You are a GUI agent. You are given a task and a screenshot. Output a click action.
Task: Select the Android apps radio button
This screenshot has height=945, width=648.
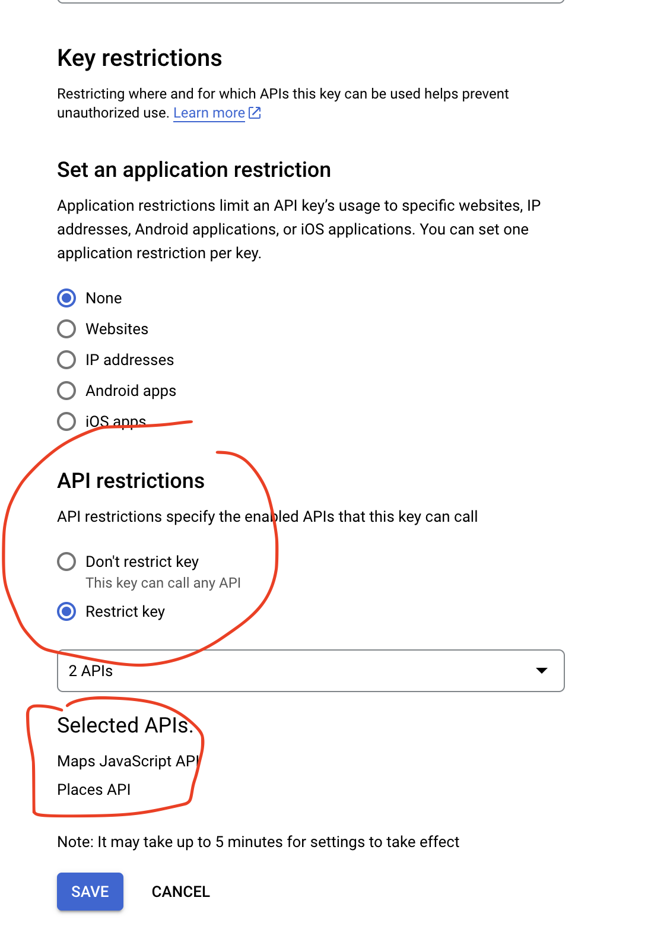pyautogui.click(x=66, y=391)
